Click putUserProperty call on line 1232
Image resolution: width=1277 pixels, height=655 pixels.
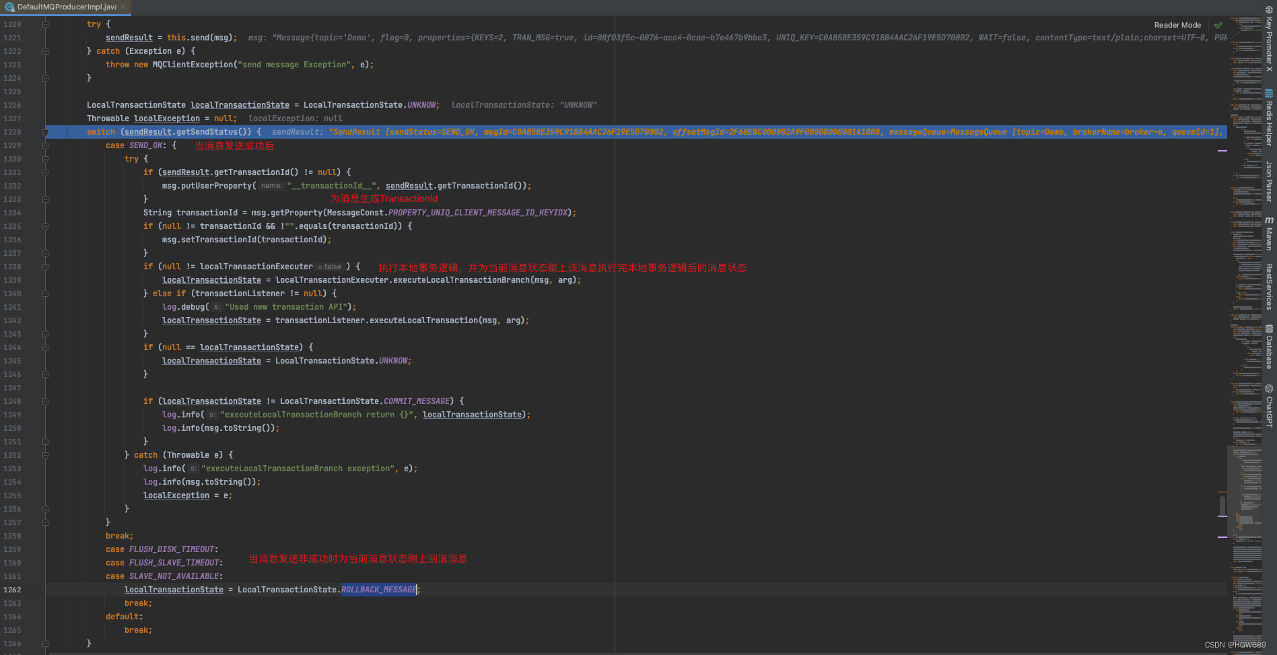point(216,186)
